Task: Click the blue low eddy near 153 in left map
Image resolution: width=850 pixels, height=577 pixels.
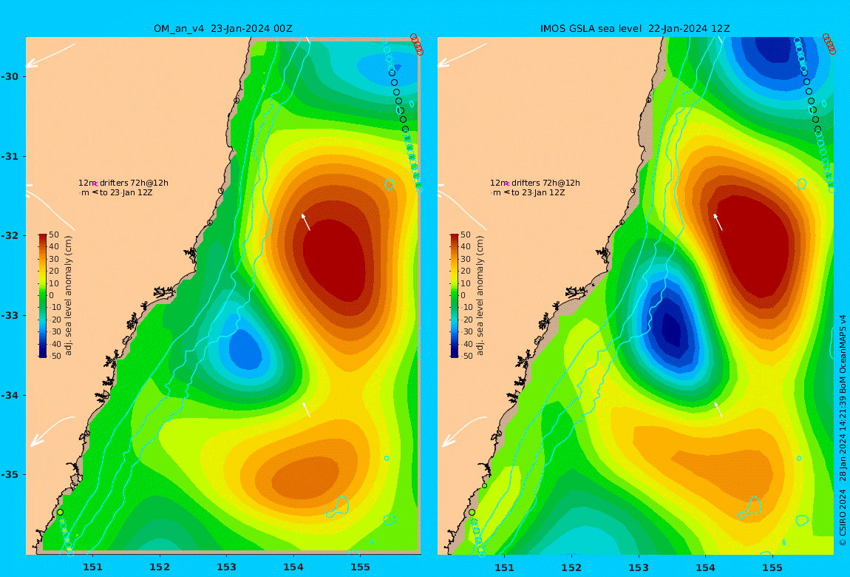Action: pos(247,350)
